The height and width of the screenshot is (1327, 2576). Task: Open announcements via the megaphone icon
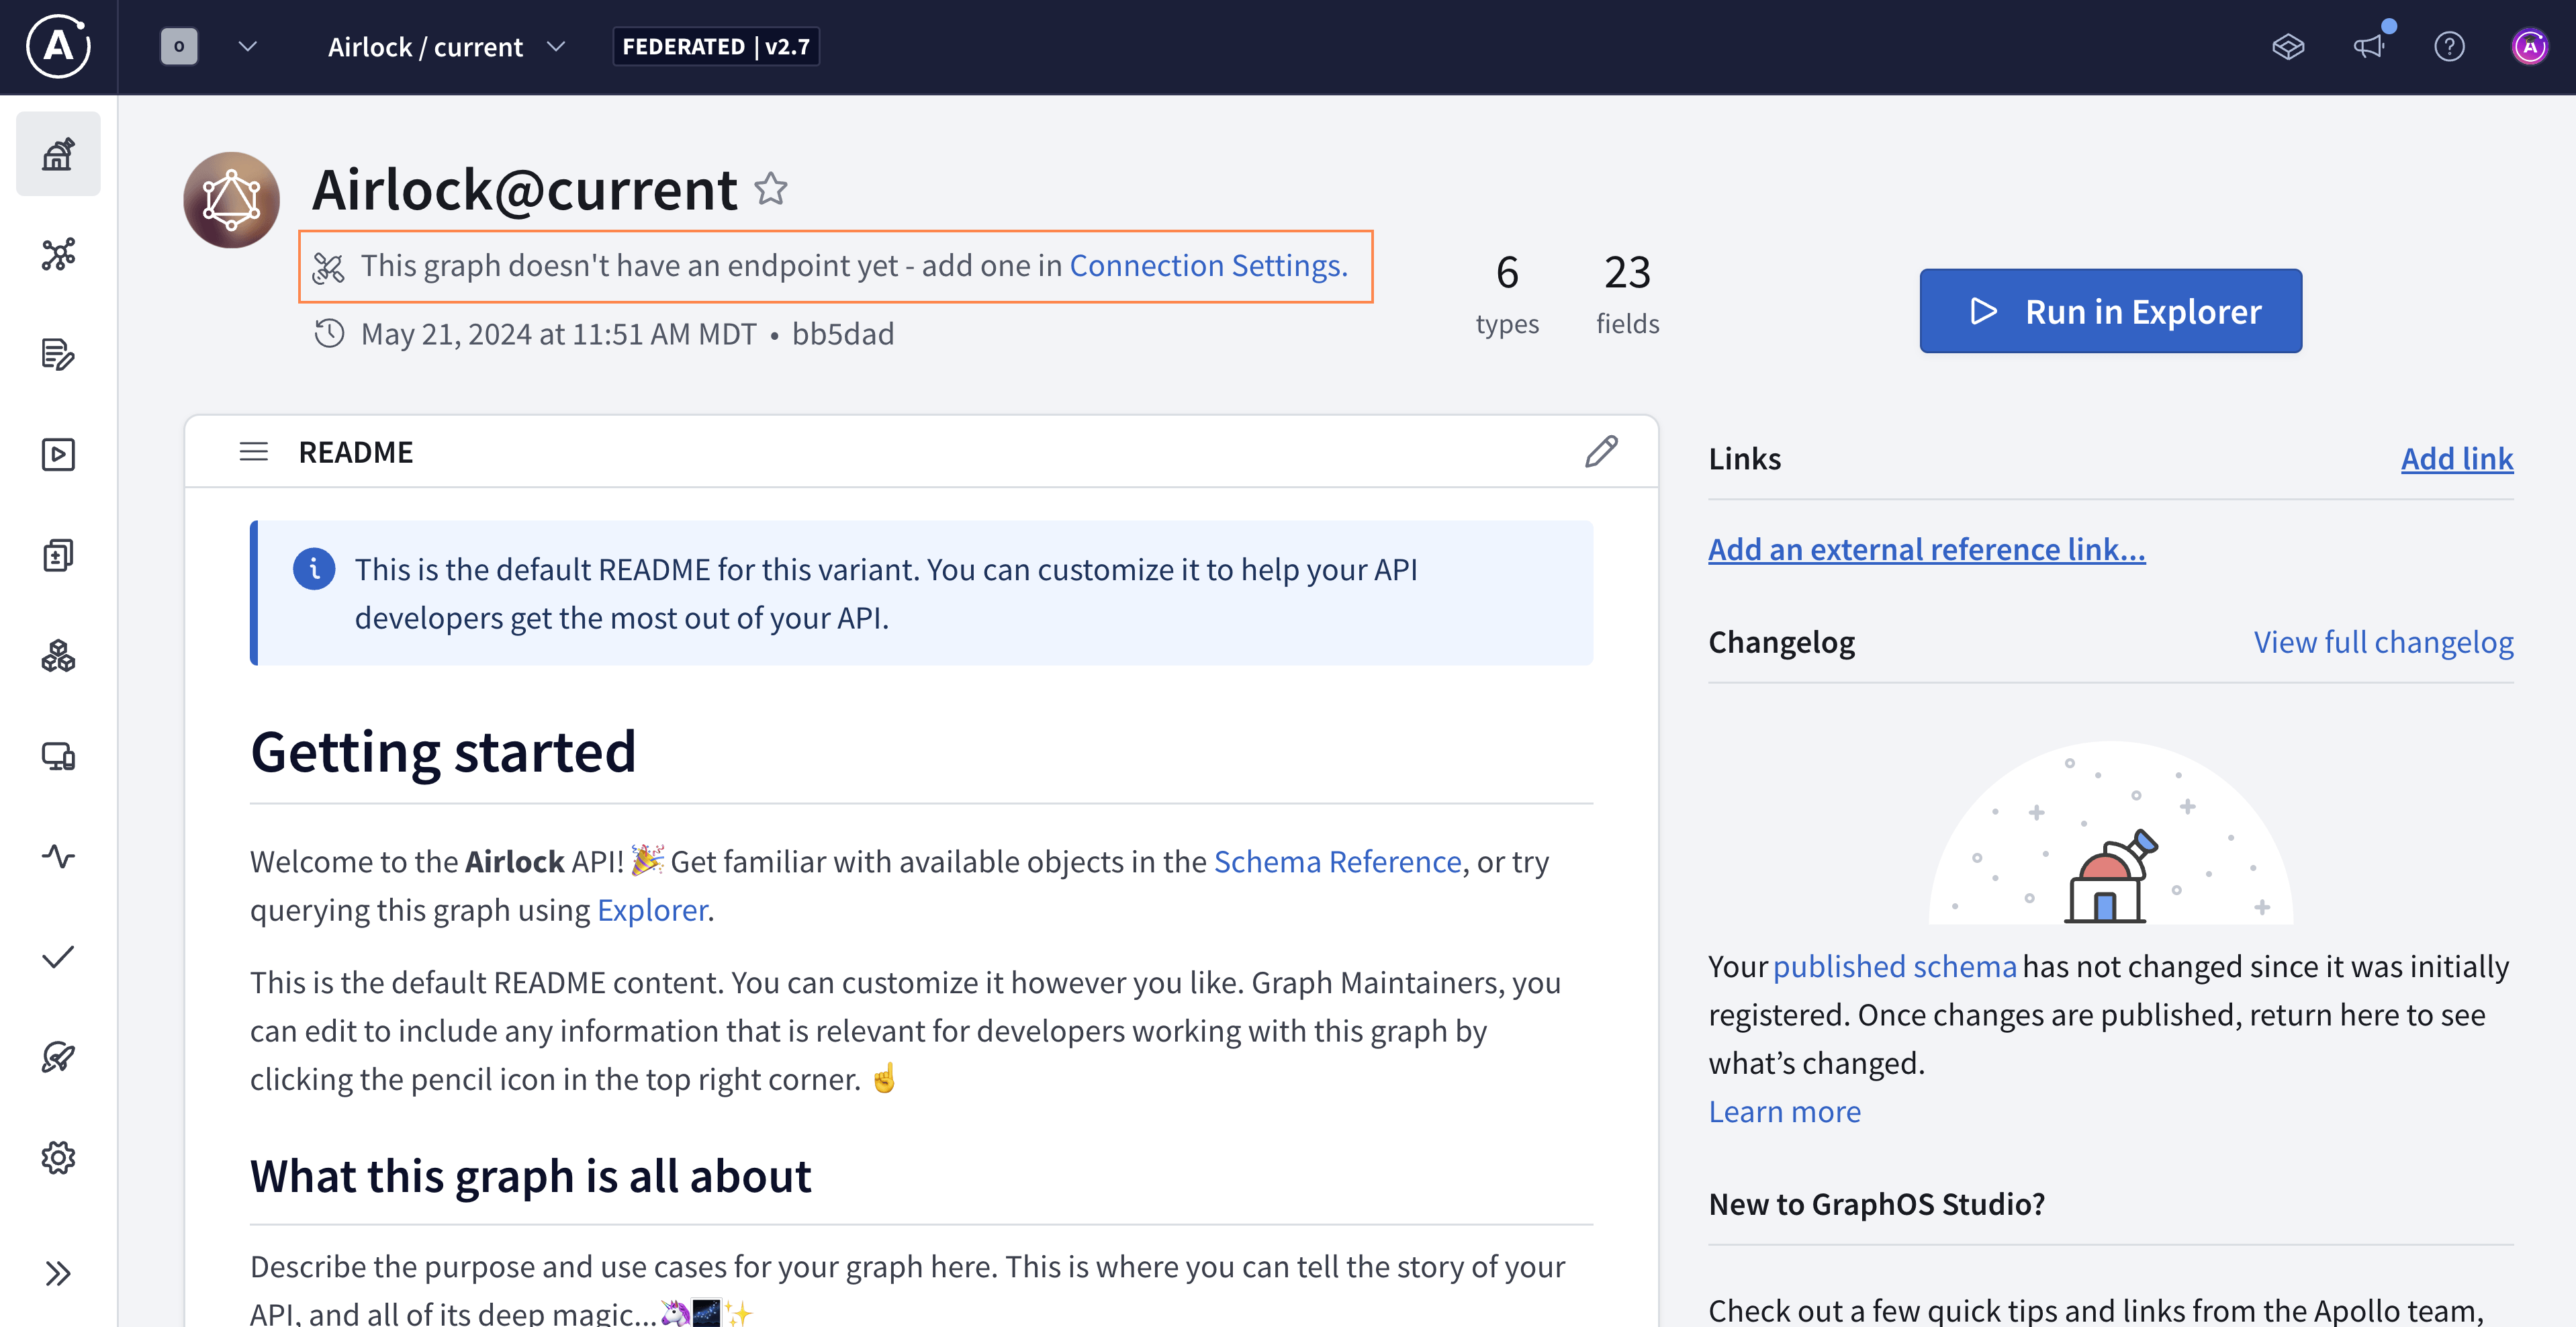(x=2370, y=47)
